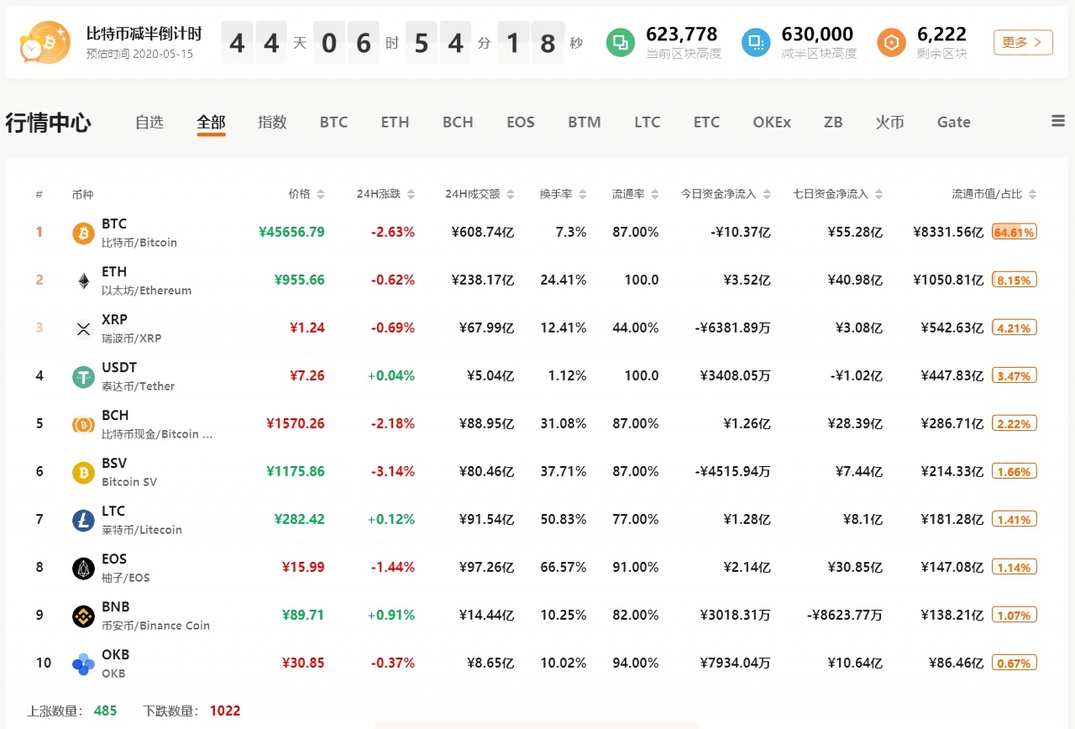Screen dimensions: 1075x729
Task: Sort by 24H成交额 column arrows
Action: 509,194
